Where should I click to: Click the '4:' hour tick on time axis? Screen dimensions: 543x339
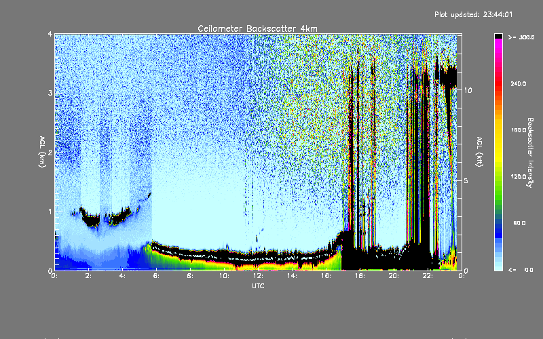pos(123,276)
